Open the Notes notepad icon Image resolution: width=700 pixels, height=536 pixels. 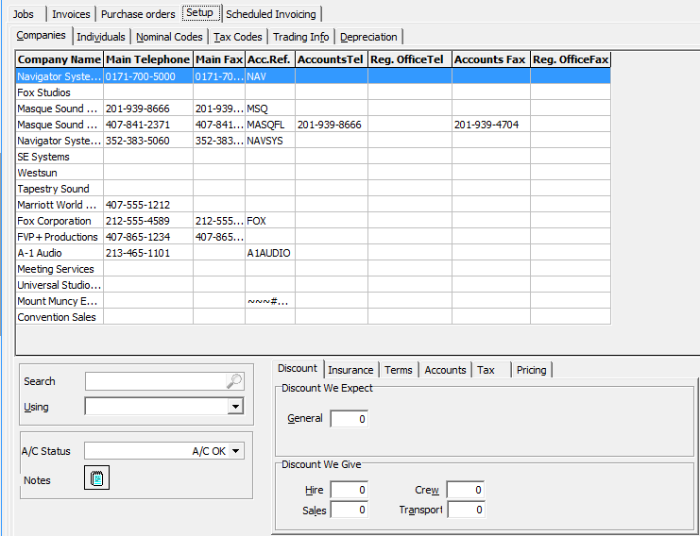(x=97, y=478)
